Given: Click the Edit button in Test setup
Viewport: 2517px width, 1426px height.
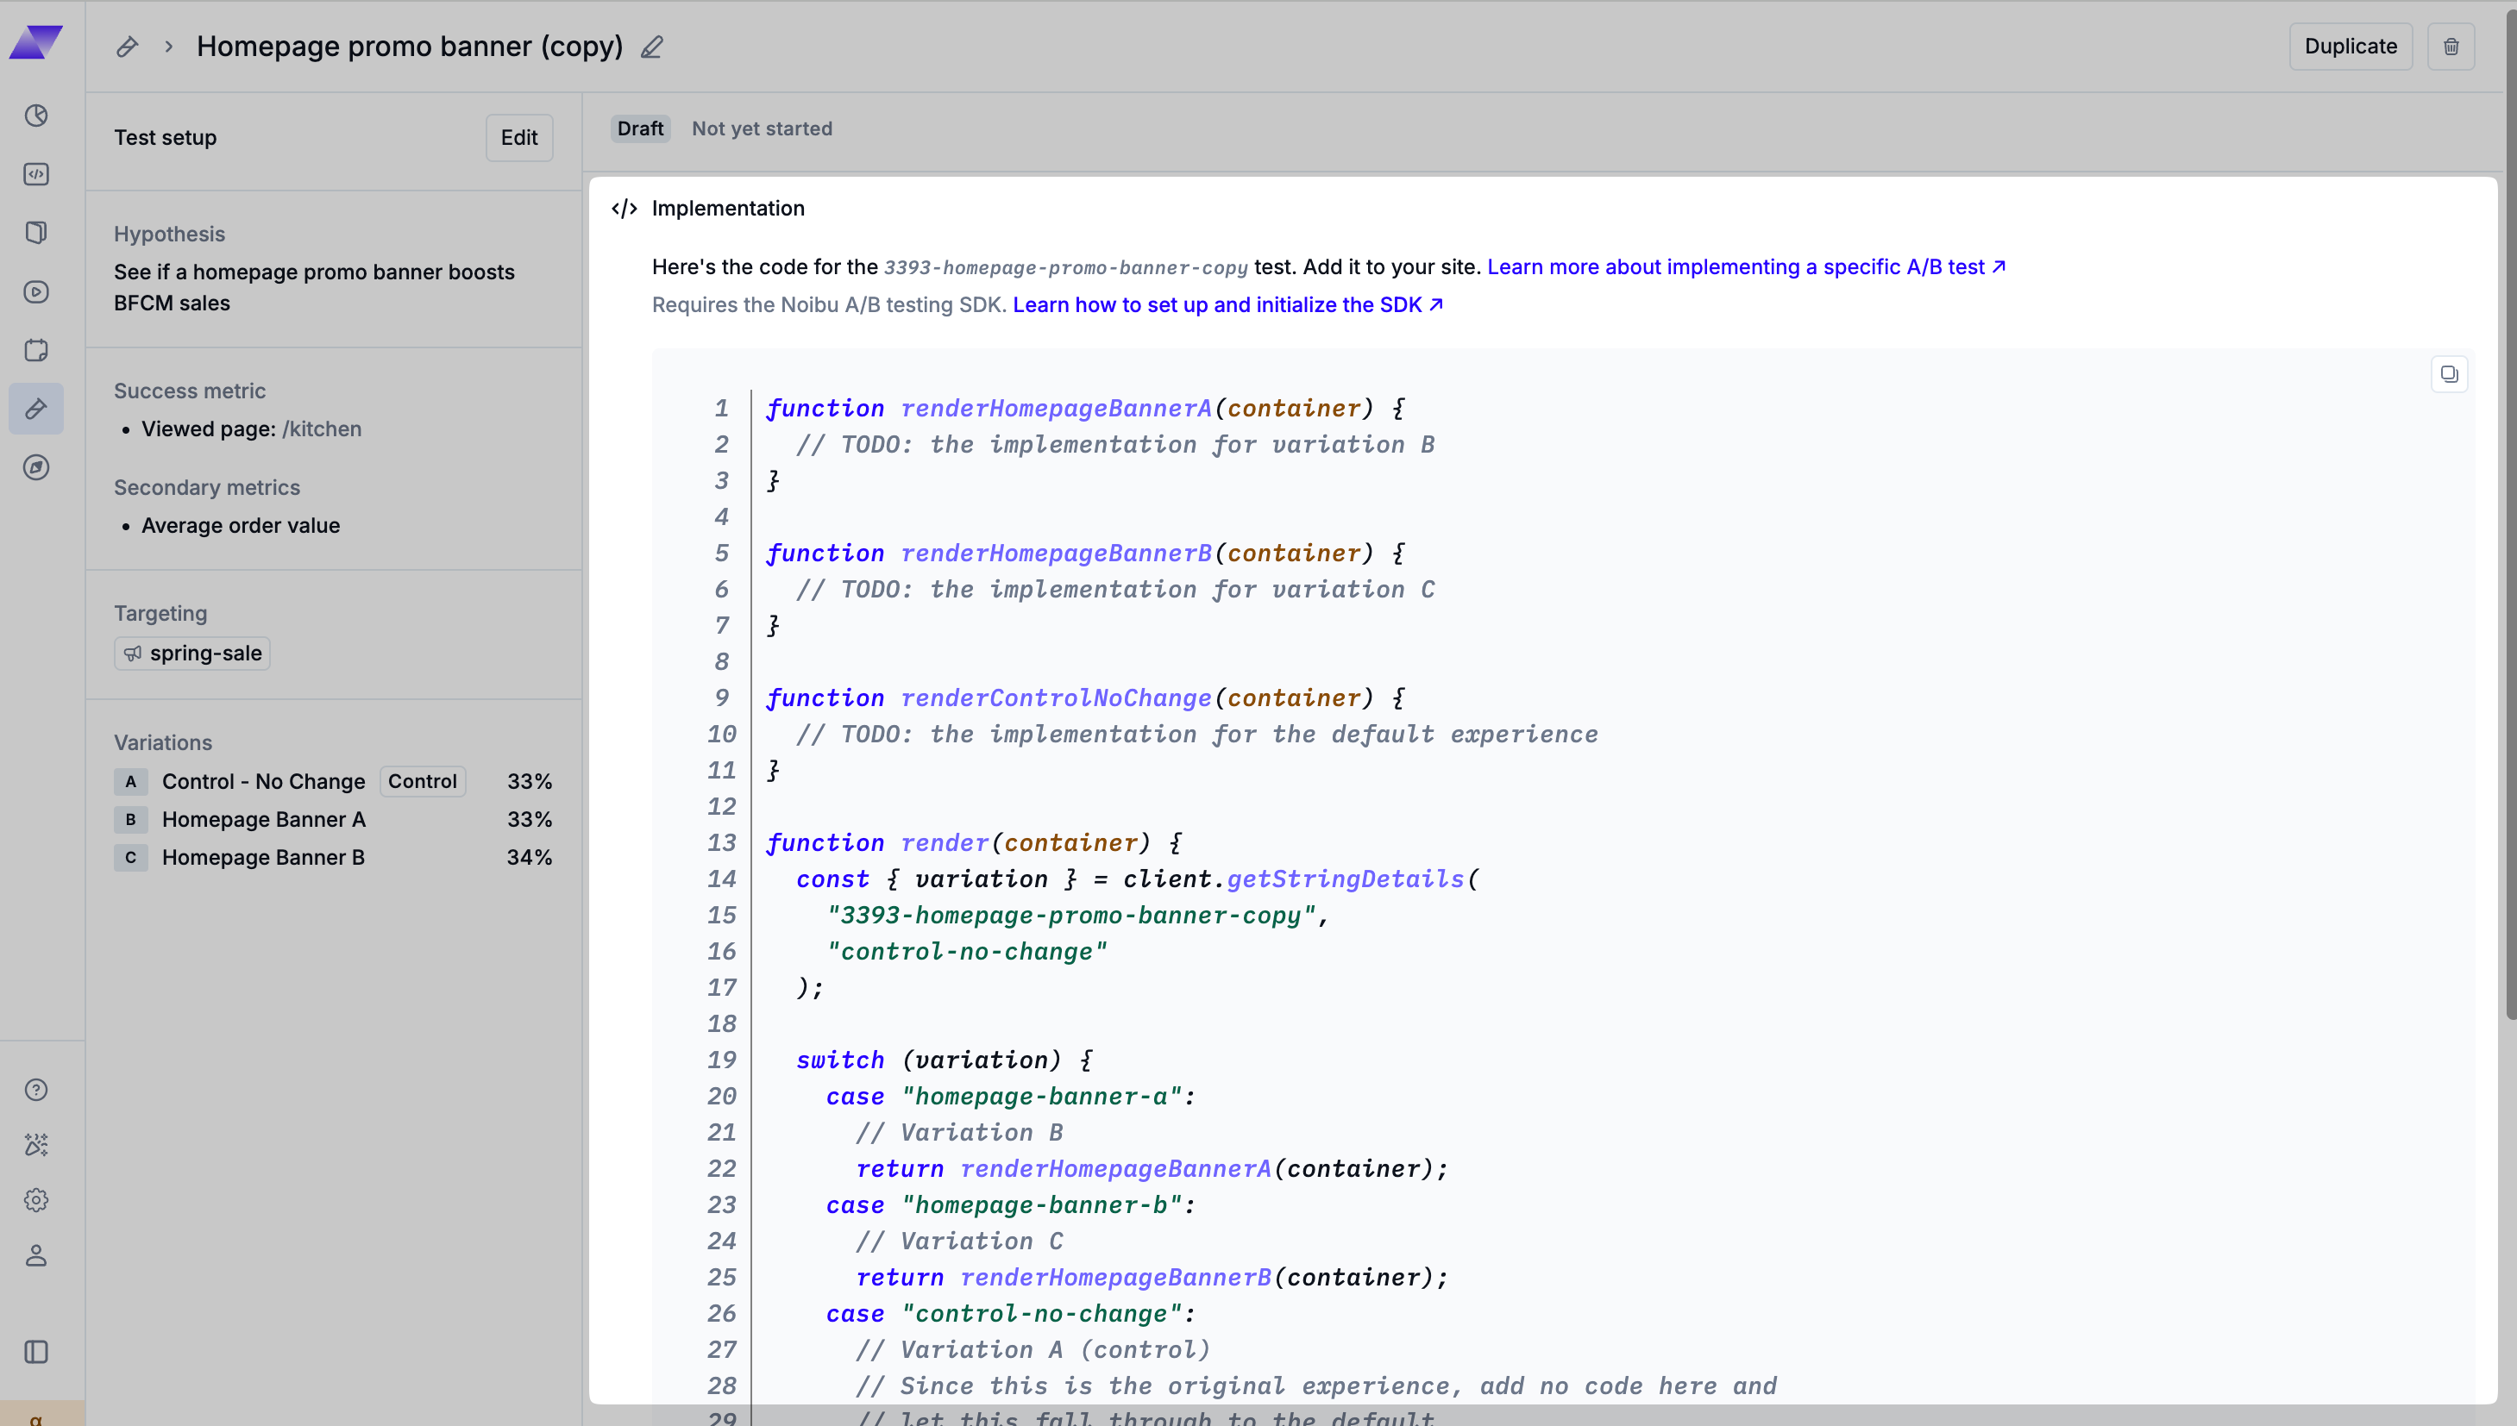Looking at the screenshot, I should pos(519,138).
